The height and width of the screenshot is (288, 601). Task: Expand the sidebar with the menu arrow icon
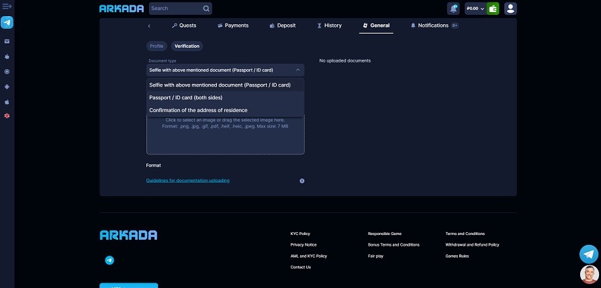(7, 6)
